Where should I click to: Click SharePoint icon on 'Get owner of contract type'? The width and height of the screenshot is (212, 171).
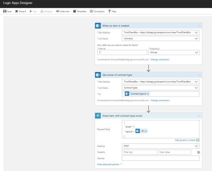click(98, 75)
